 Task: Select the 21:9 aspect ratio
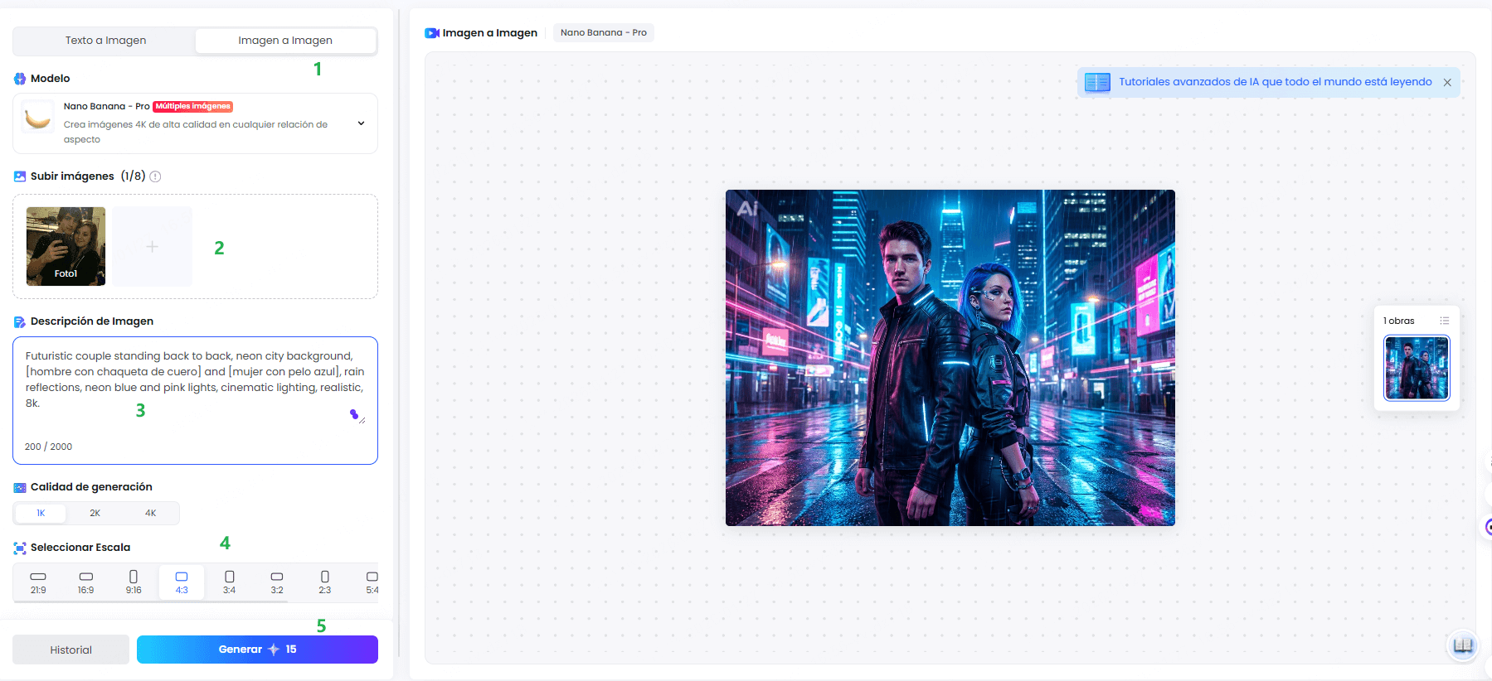tap(38, 582)
